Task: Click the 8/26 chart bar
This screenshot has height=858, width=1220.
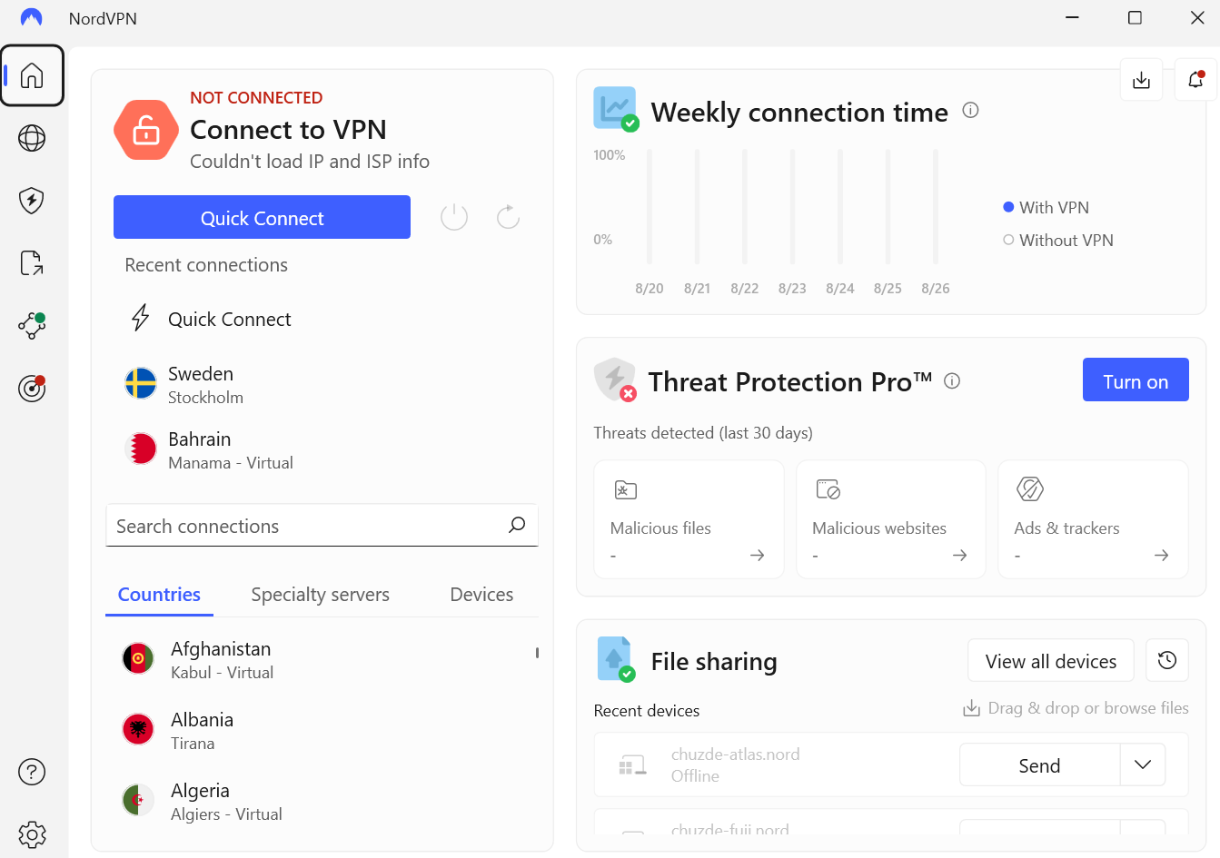Action: click(x=936, y=207)
